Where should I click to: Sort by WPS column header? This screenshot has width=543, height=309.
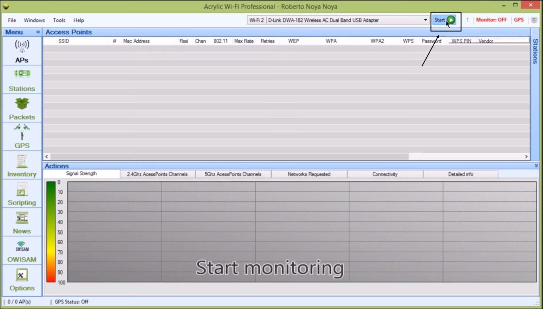point(408,41)
